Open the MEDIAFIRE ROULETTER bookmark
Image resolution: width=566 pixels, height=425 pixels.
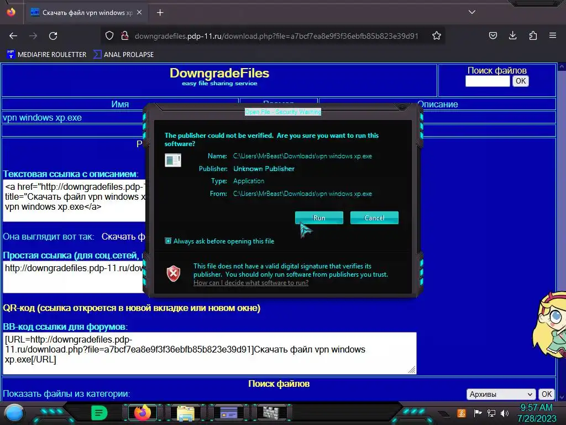point(46,55)
